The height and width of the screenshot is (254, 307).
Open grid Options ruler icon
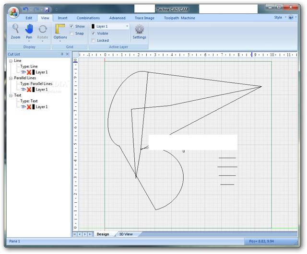pos(60,31)
